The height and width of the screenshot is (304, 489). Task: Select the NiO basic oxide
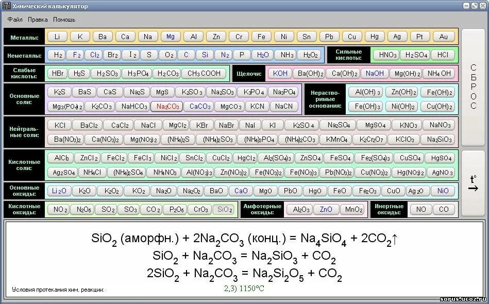pyautogui.click(x=443, y=191)
